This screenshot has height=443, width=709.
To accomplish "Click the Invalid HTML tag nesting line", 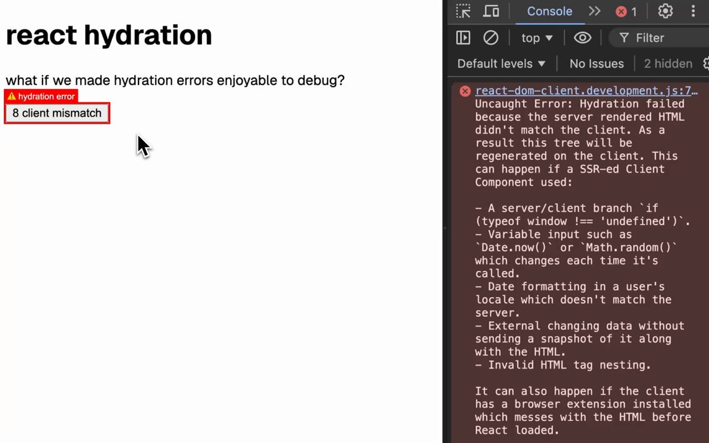I will 563,365.
